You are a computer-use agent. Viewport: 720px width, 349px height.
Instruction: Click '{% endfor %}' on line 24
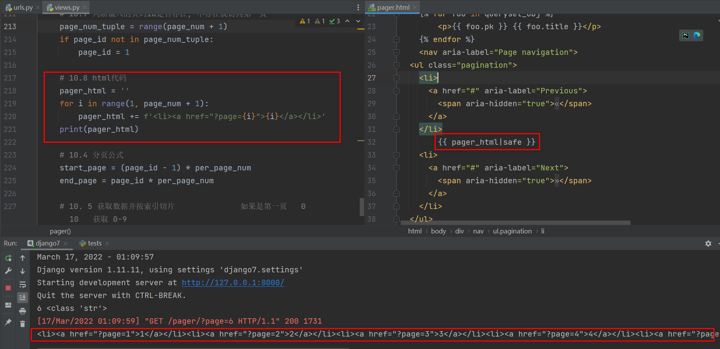click(447, 39)
